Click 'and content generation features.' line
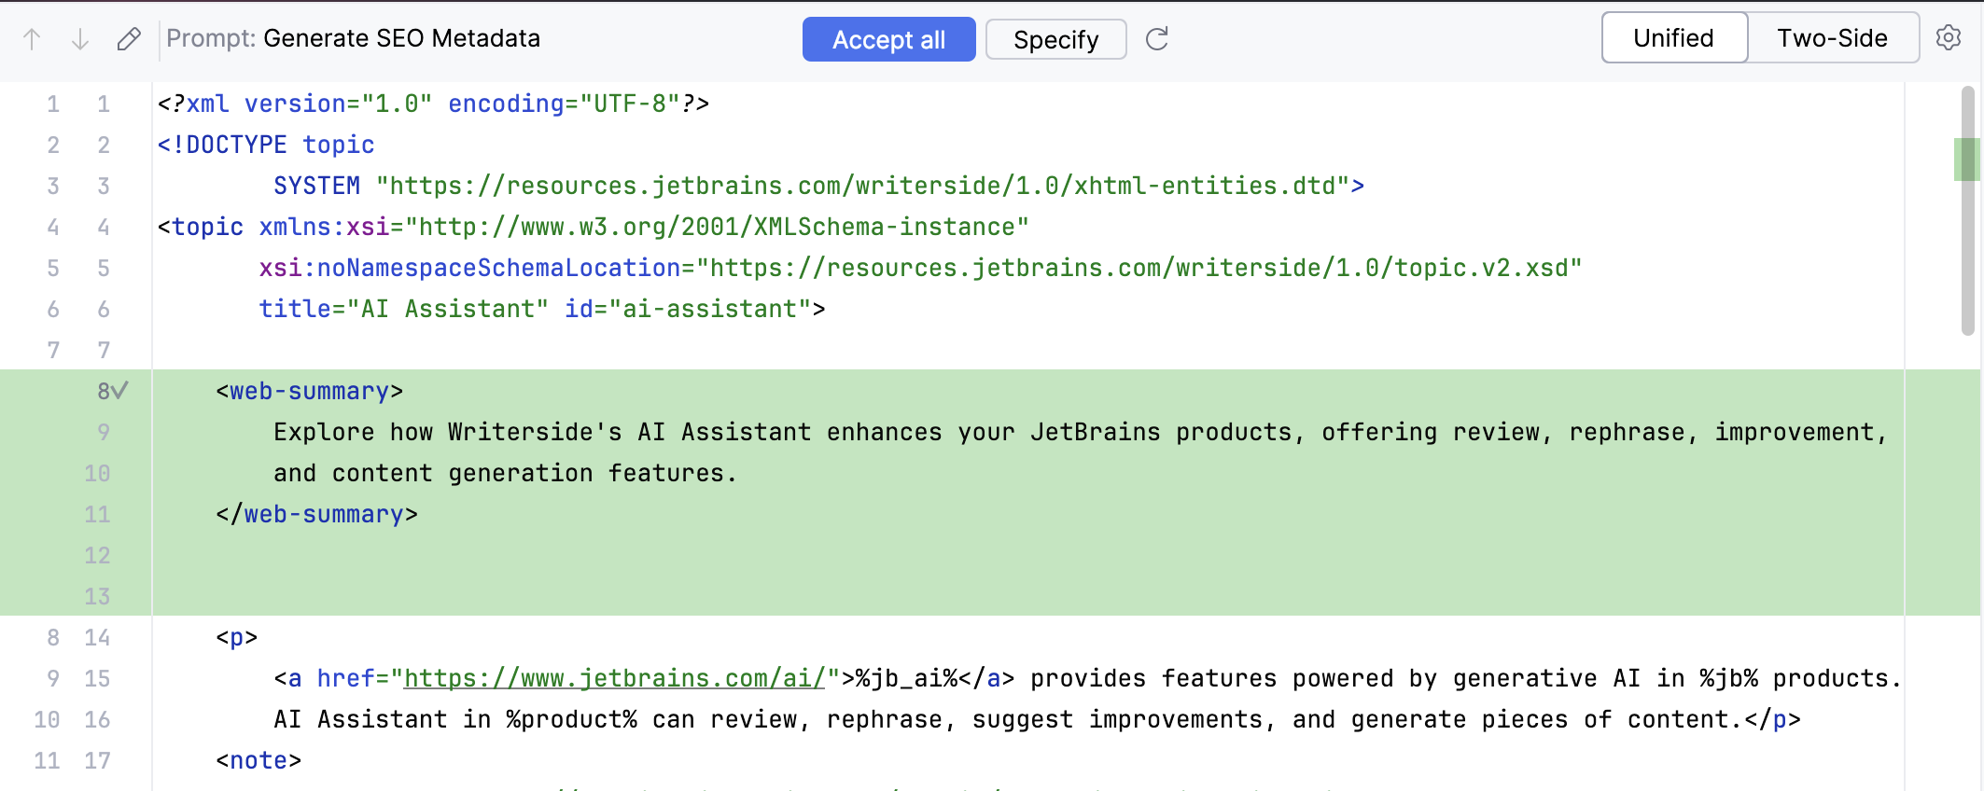Image resolution: width=1984 pixels, height=791 pixels. tap(506, 473)
